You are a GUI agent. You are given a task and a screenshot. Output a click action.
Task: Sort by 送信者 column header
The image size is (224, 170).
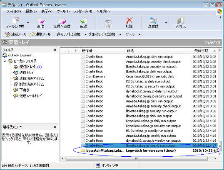pos(102,51)
